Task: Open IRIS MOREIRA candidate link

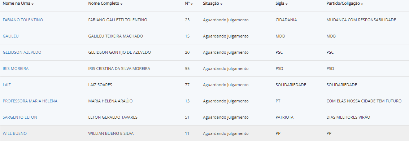Action: pos(16,69)
